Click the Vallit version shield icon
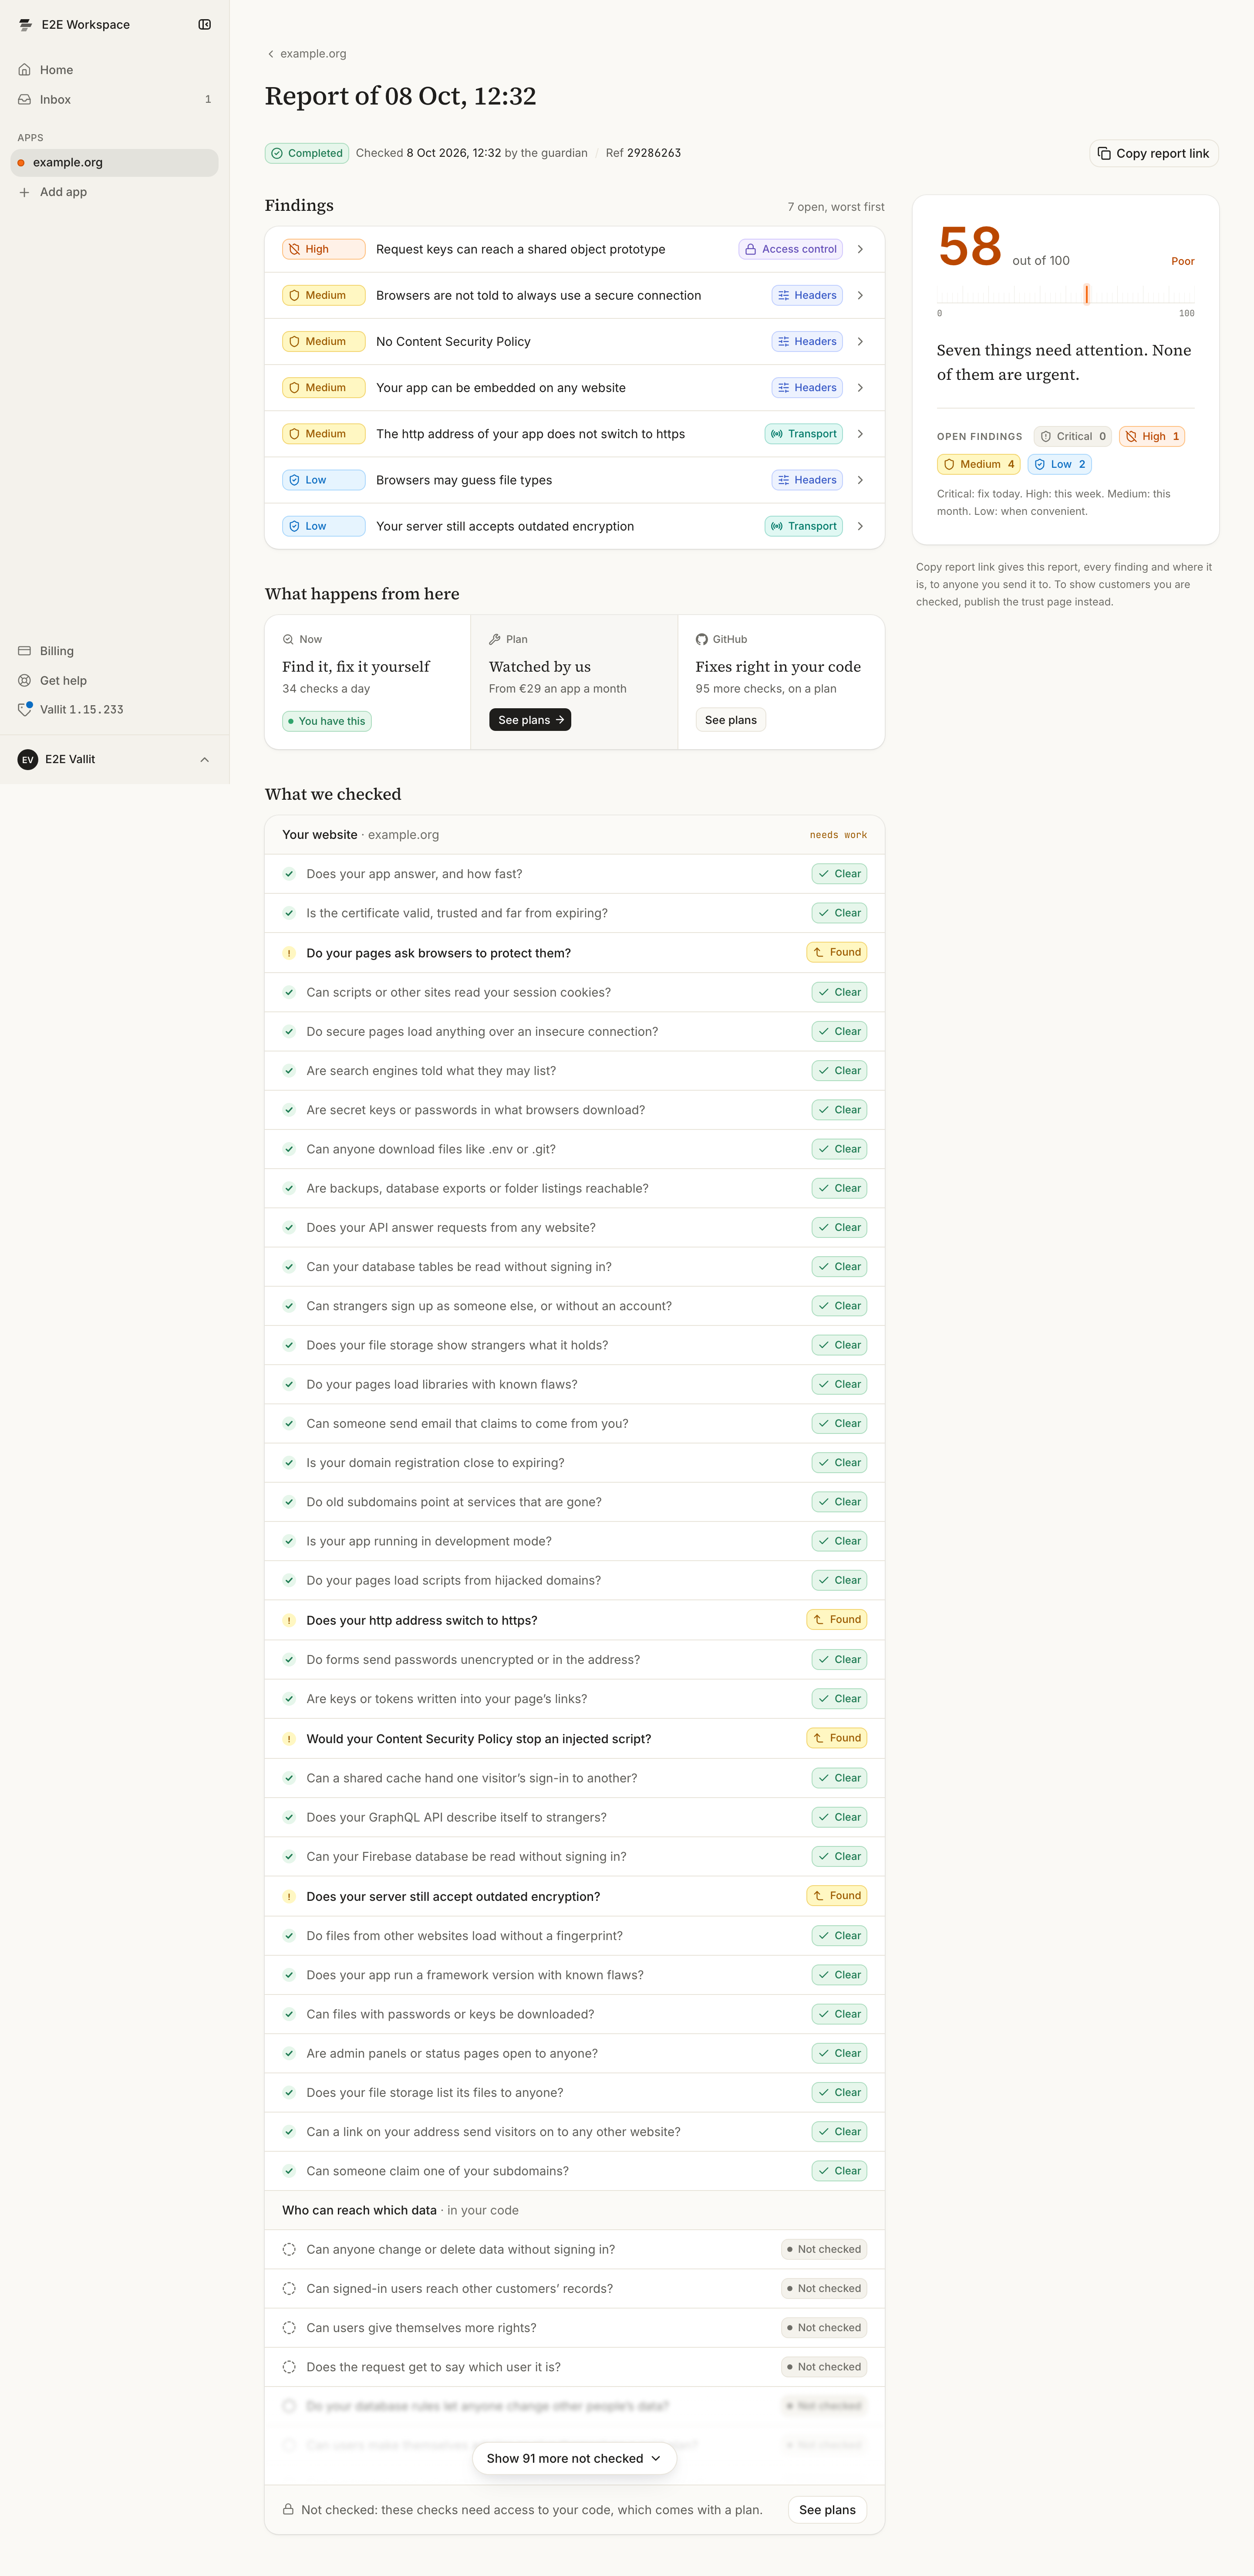The height and width of the screenshot is (2576, 1254). point(25,710)
